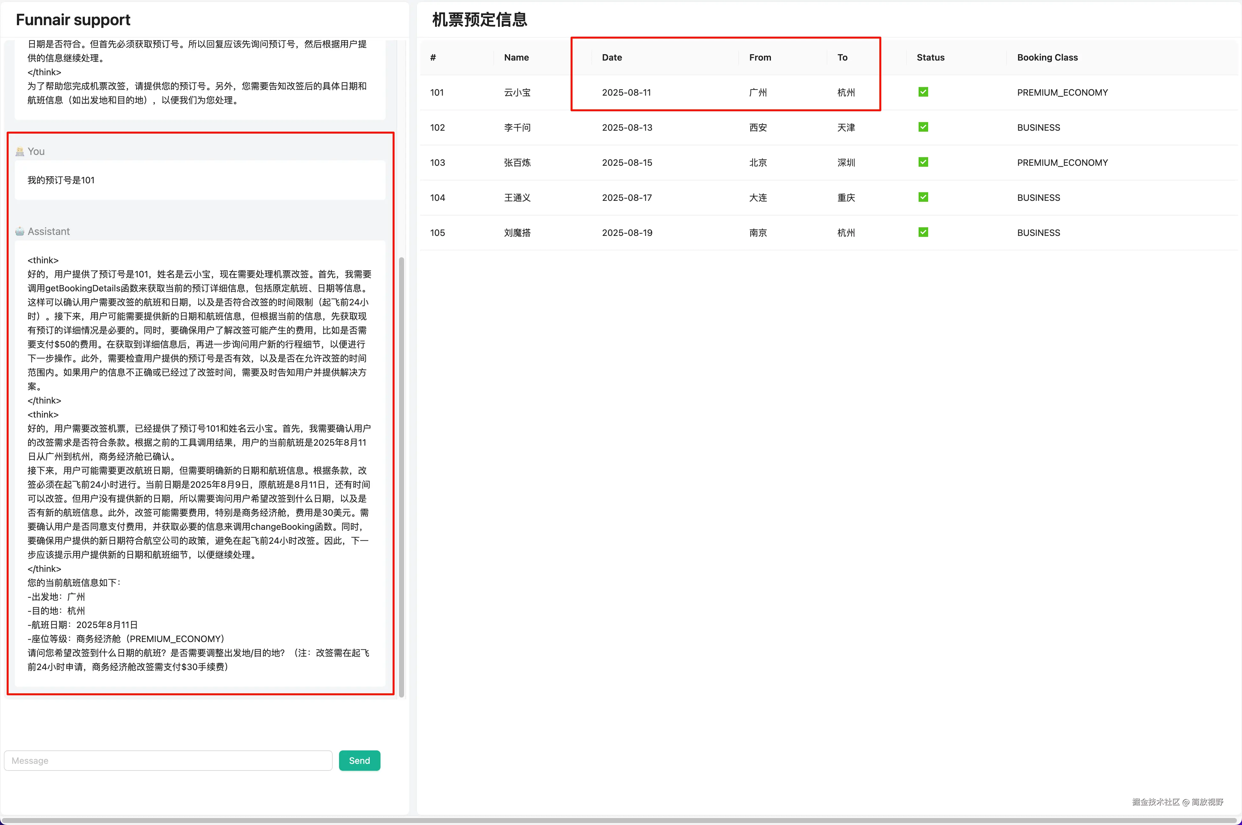Click the From column header
Viewport: 1242px width, 825px height.
coord(760,57)
